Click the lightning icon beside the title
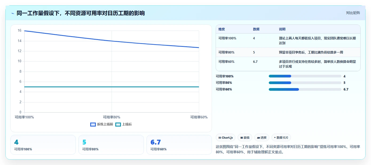Viewport: 371px width, 165px height. tap(13, 13)
